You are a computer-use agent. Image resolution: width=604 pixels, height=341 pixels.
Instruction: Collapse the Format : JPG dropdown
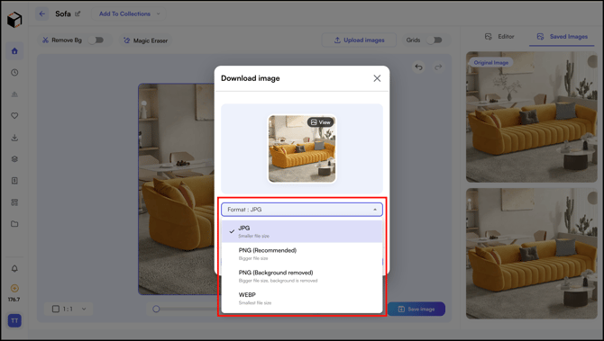coord(302,210)
